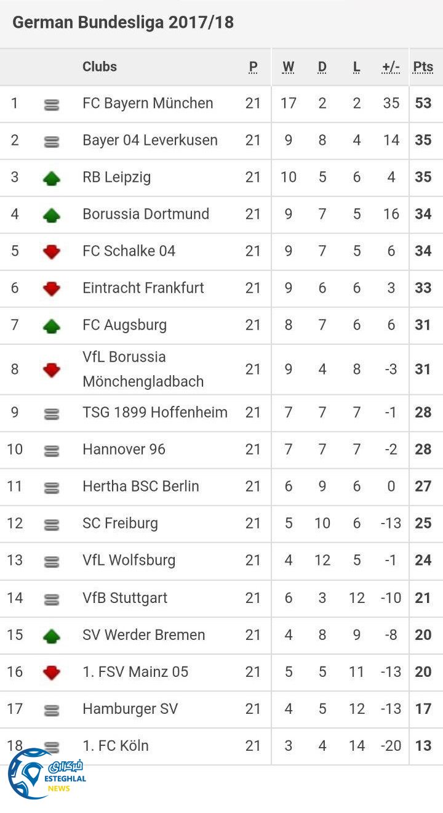This screenshot has width=443, height=813.
Task: Click the Pts column header
Action: pos(423,67)
